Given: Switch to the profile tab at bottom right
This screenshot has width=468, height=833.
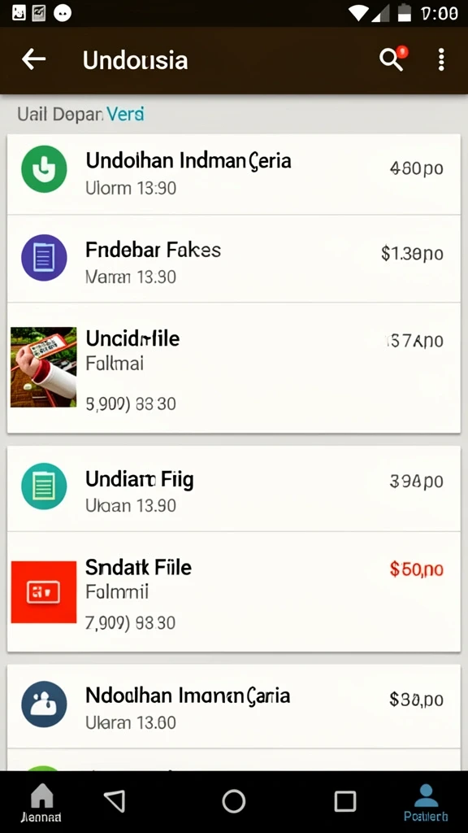Looking at the screenshot, I should (x=426, y=803).
